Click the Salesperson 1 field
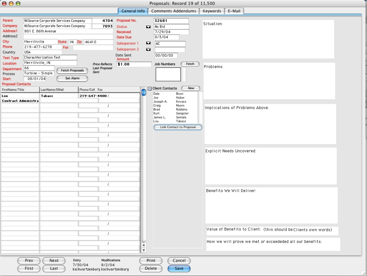 tap(170, 44)
